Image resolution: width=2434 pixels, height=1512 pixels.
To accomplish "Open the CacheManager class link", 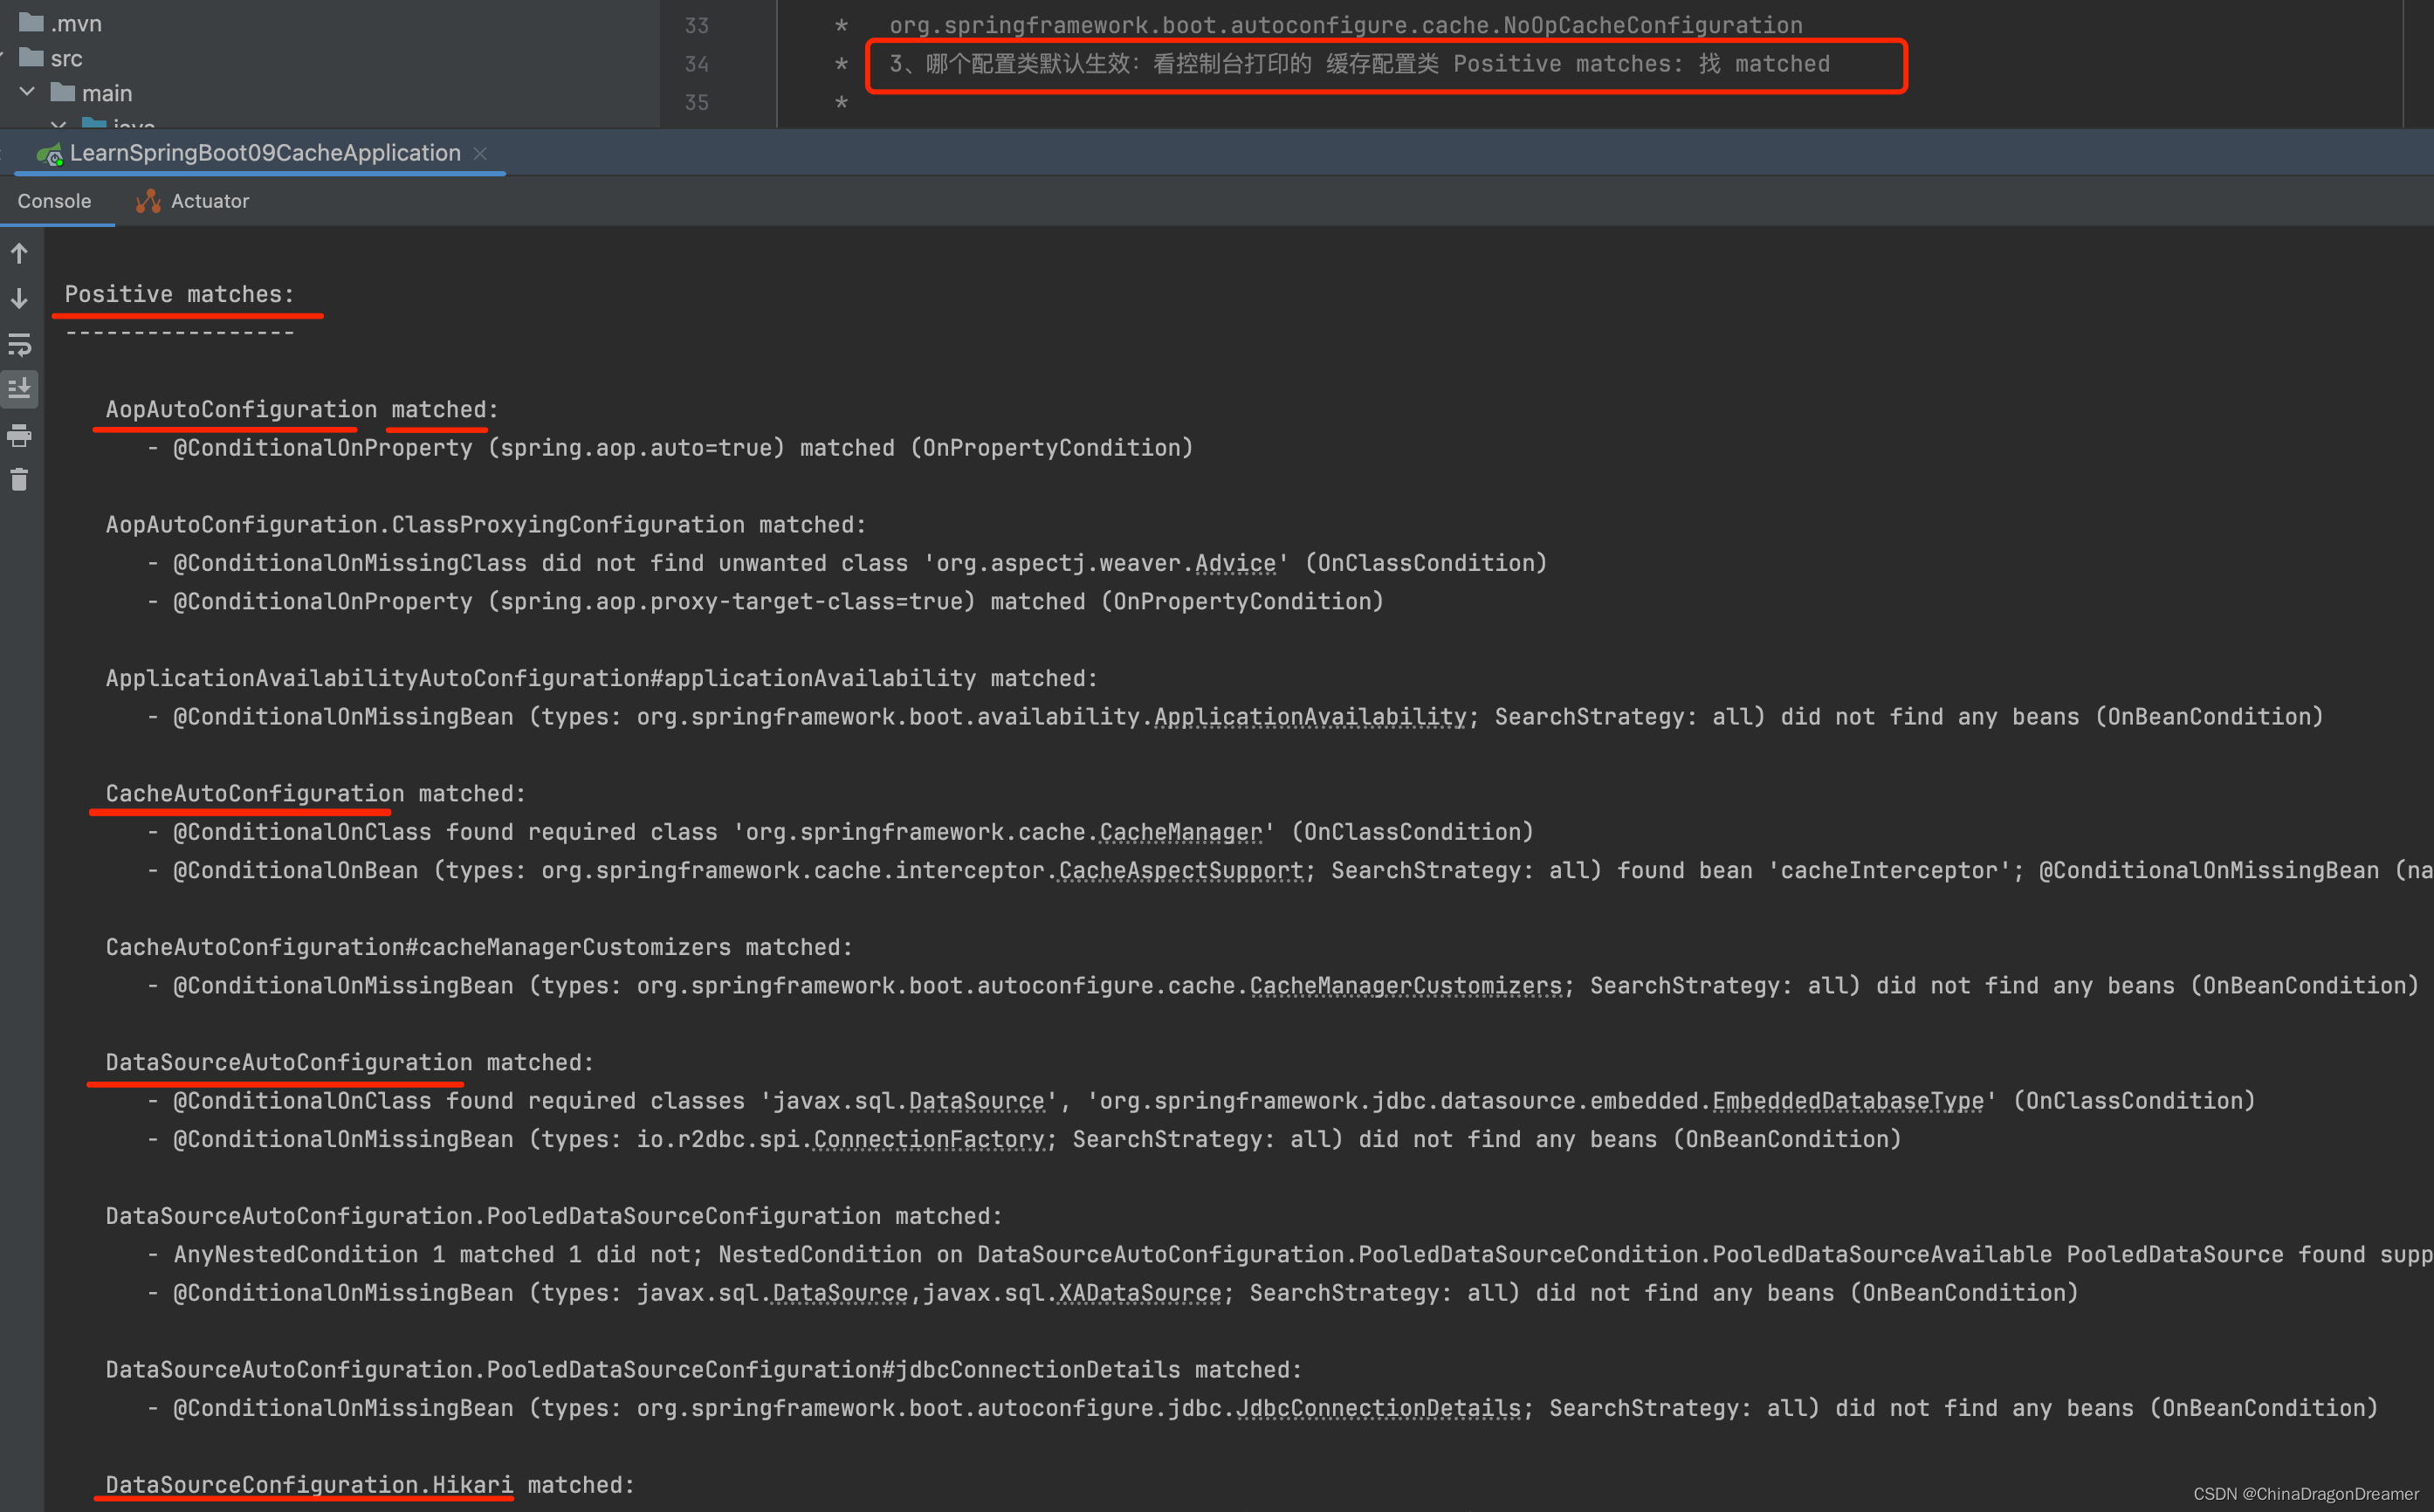I will pos(1181,832).
